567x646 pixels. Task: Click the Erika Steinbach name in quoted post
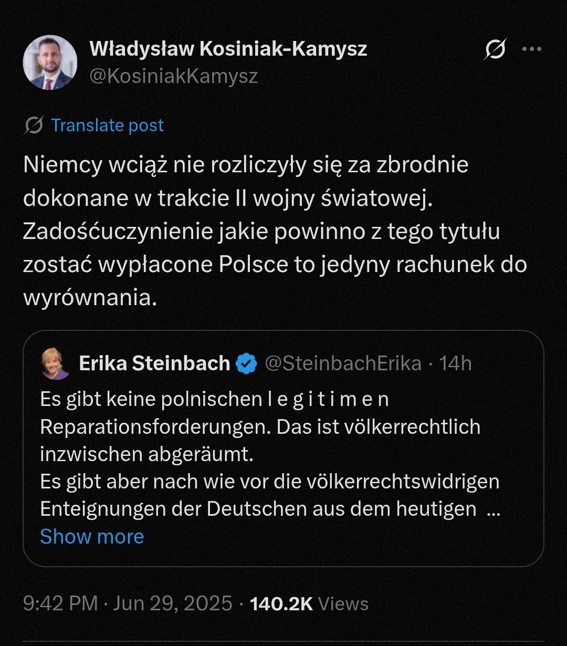pos(154,363)
